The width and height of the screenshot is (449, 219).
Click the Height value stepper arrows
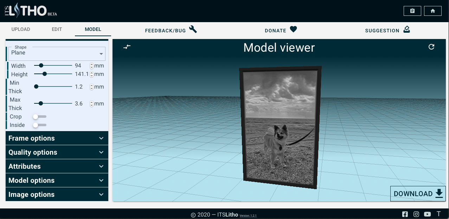91,74
